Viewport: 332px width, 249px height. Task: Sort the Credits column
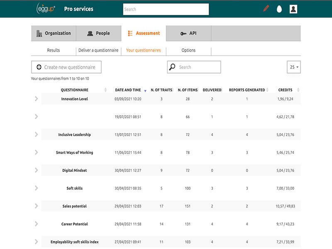298,90
